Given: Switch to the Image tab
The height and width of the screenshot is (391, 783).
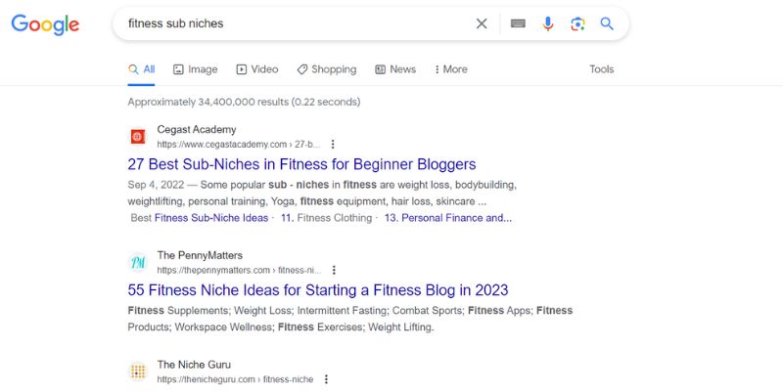Looking at the screenshot, I should (195, 69).
